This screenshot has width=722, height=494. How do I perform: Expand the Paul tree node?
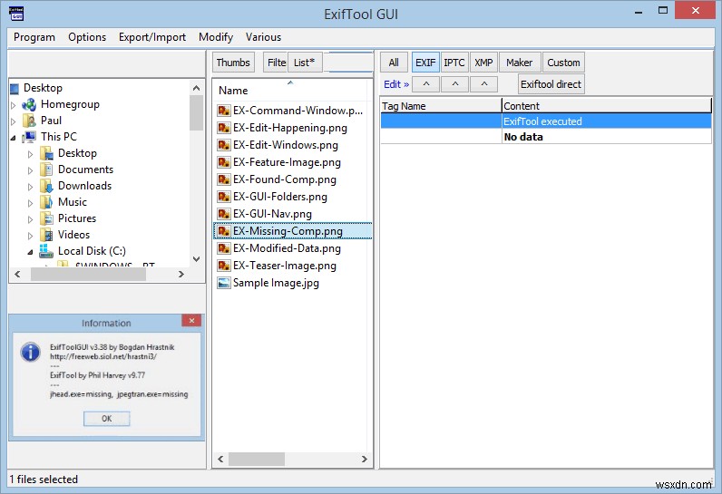[14, 121]
